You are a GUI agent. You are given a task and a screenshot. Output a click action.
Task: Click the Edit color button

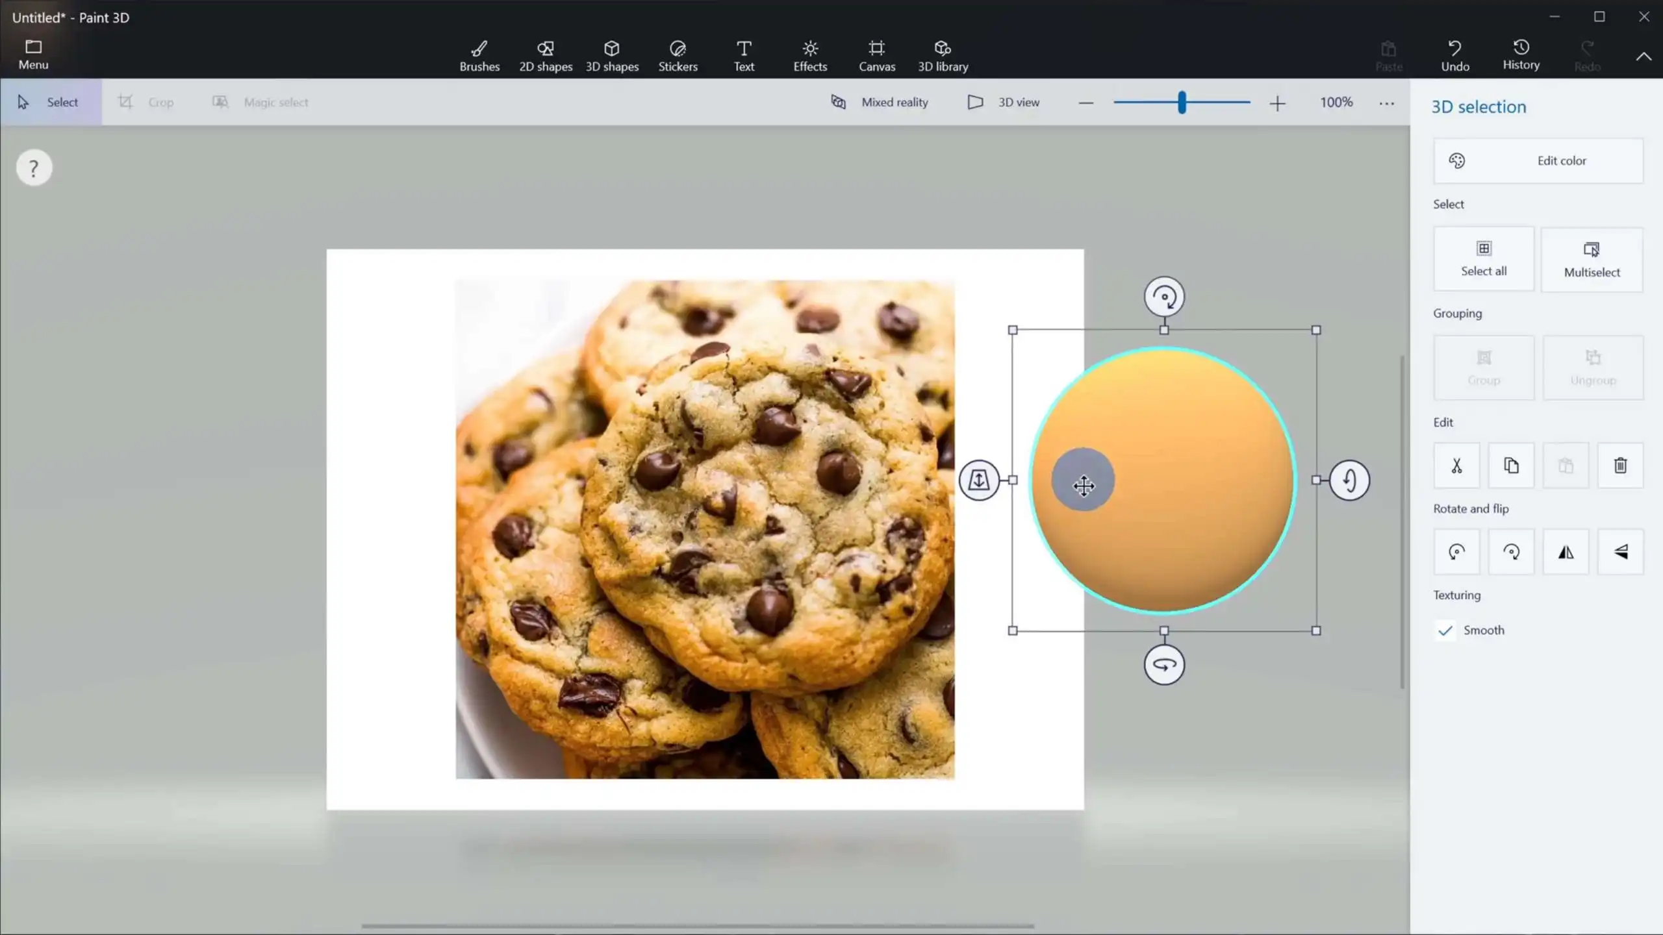point(1538,160)
